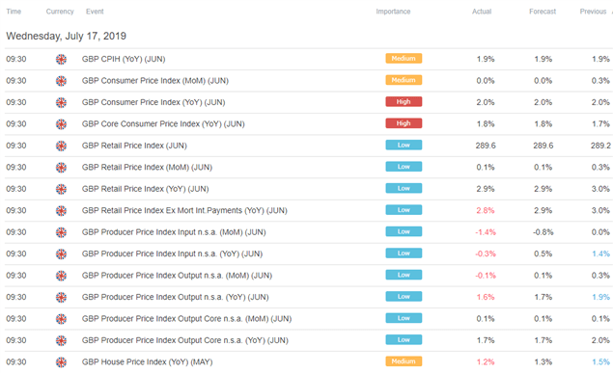
Task: Click forecast -0.8% for PPI Input MoM
Action: click(543, 232)
